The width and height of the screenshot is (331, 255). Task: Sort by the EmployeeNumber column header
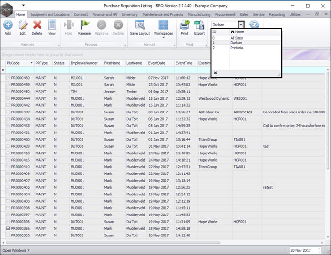point(86,63)
